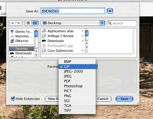Collapse the dialog with the blue arrow button

tap(110, 11)
